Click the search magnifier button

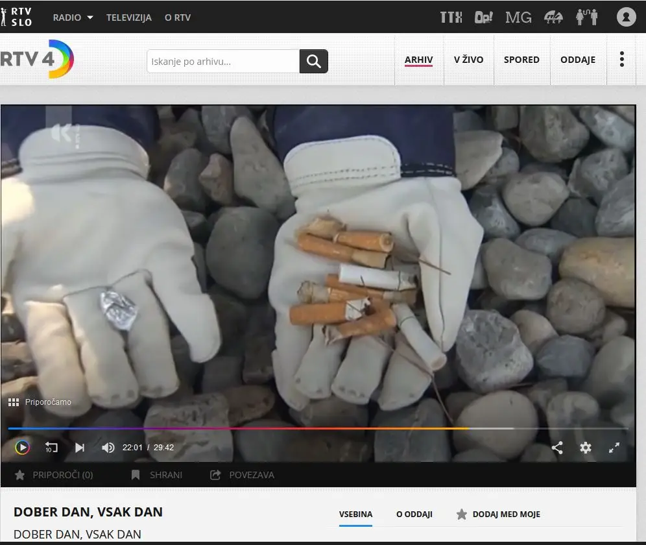click(313, 62)
